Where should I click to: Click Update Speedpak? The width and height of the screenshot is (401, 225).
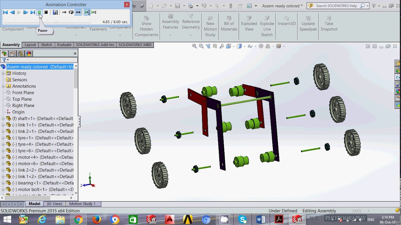pyautogui.click(x=308, y=23)
